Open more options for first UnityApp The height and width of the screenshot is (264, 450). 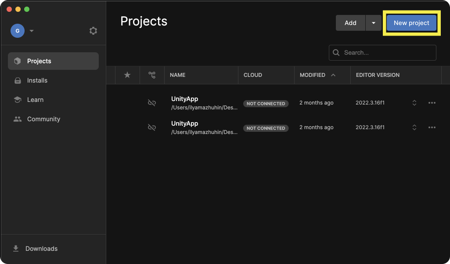click(432, 103)
